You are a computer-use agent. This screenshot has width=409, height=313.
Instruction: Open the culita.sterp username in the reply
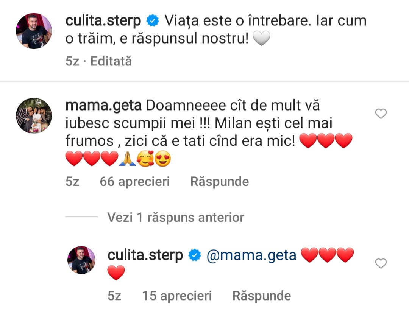145,255
